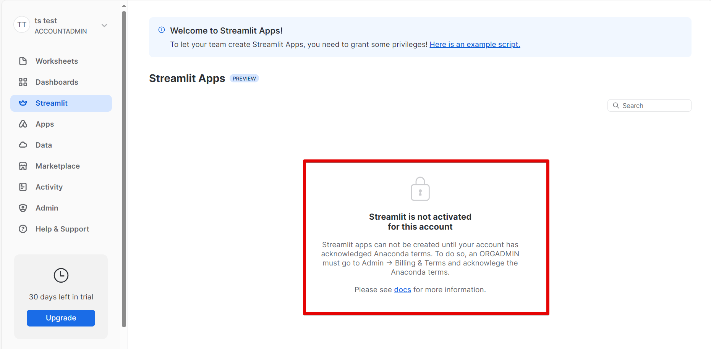Open Activity via its list icon

pos(23,187)
